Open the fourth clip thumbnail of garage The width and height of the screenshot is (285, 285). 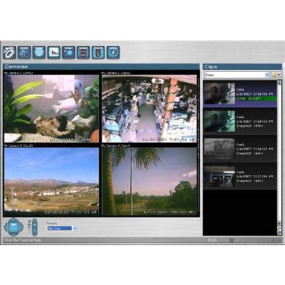(219, 176)
